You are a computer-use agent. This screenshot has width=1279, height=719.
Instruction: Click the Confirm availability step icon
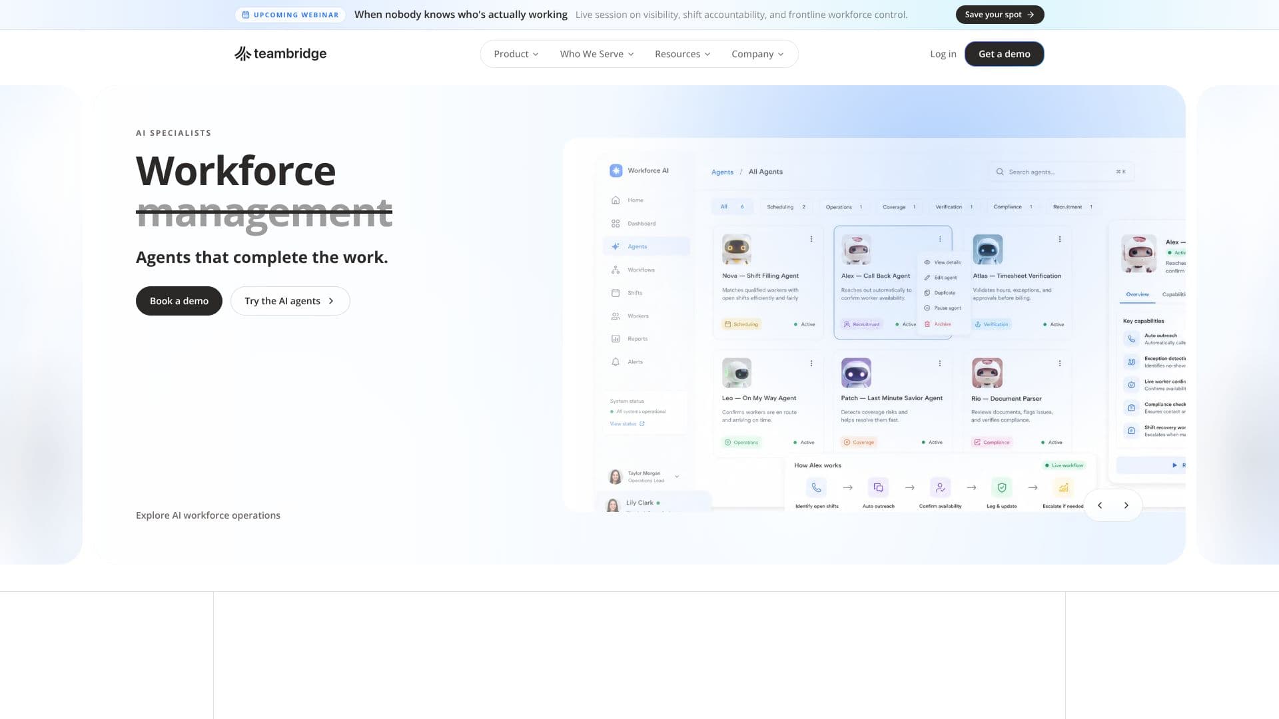coord(940,487)
